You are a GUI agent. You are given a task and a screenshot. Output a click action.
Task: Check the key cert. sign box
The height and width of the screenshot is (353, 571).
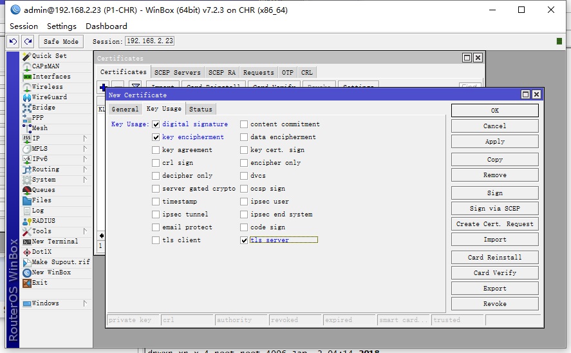(x=244, y=150)
